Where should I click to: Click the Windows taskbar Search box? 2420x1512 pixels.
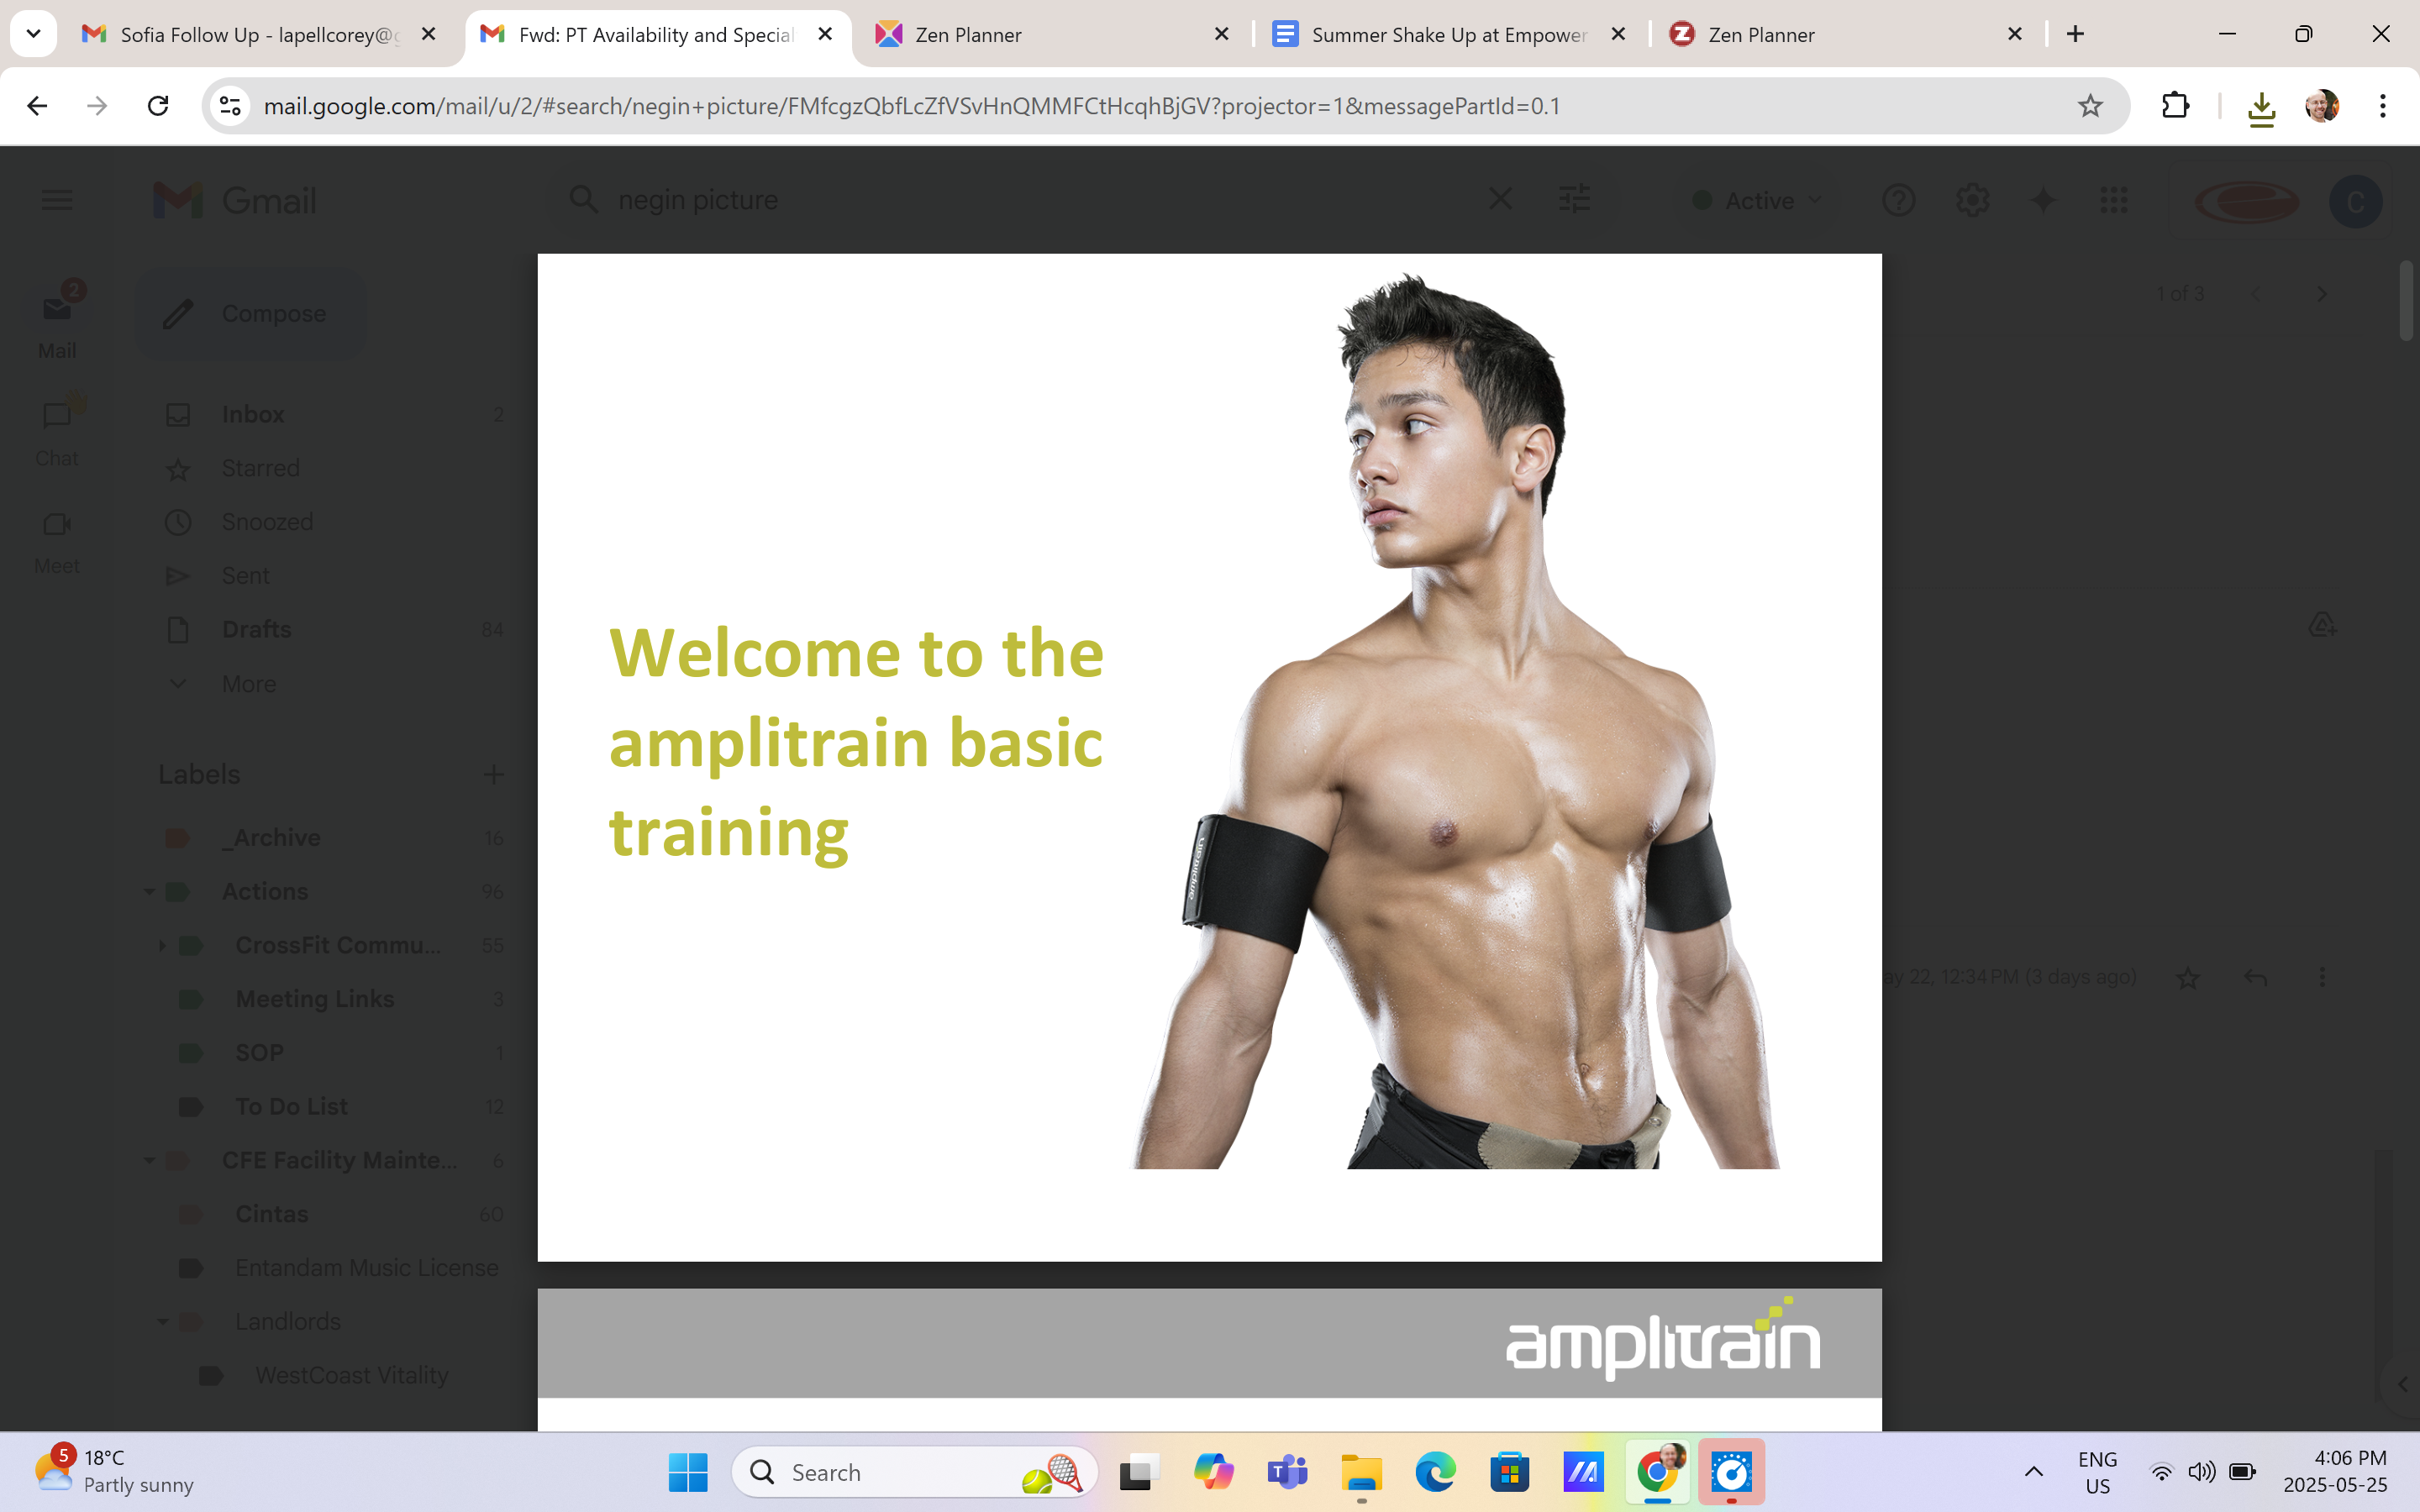coord(914,1472)
